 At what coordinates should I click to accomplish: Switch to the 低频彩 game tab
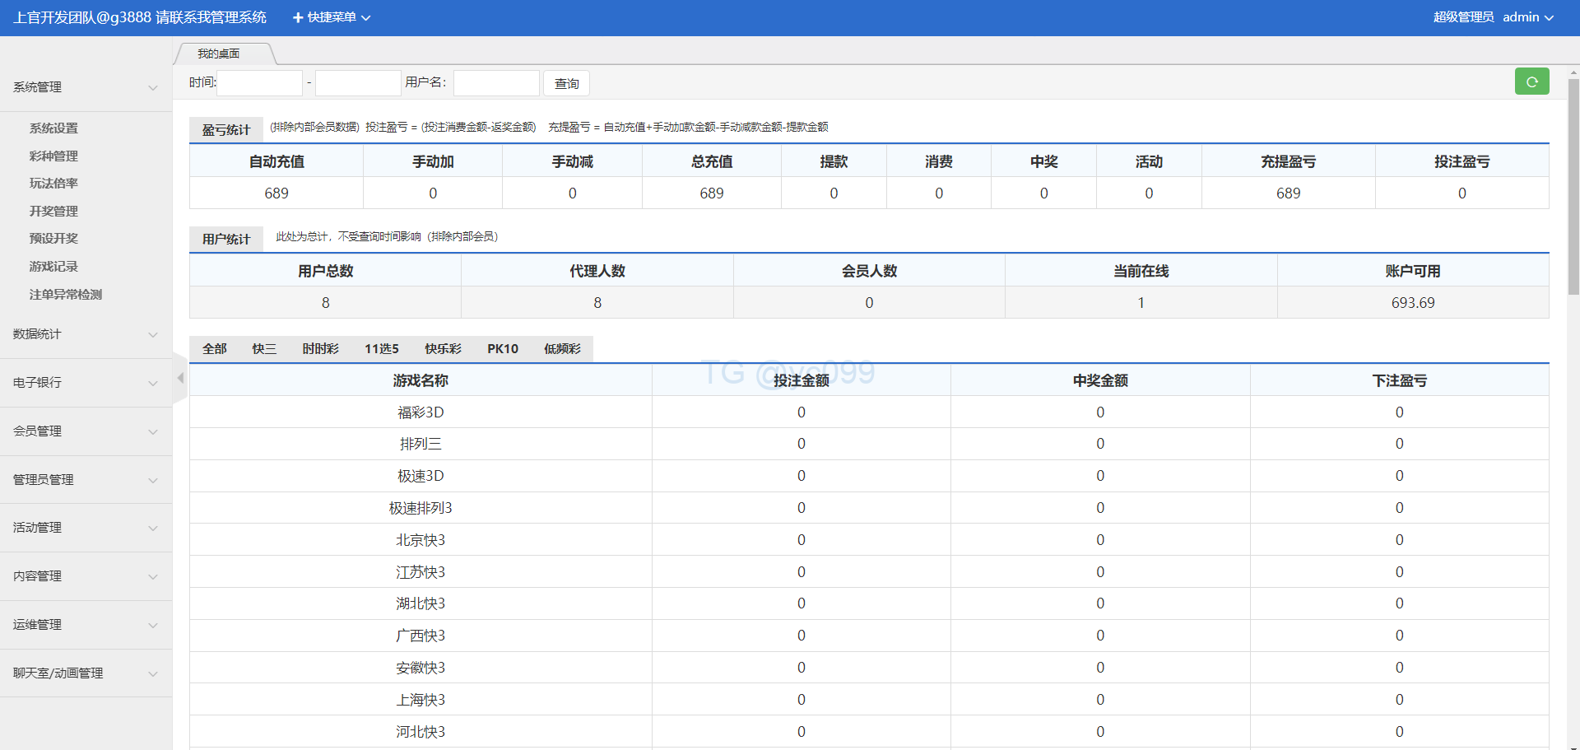pyautogui.click(x=562, y=349)
